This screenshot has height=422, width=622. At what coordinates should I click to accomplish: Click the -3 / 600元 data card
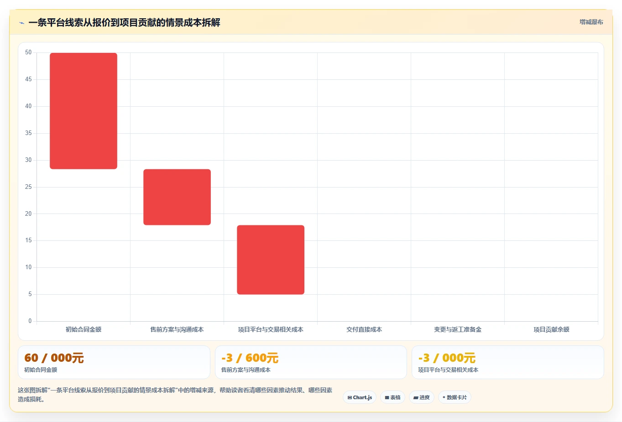point(311,362)
